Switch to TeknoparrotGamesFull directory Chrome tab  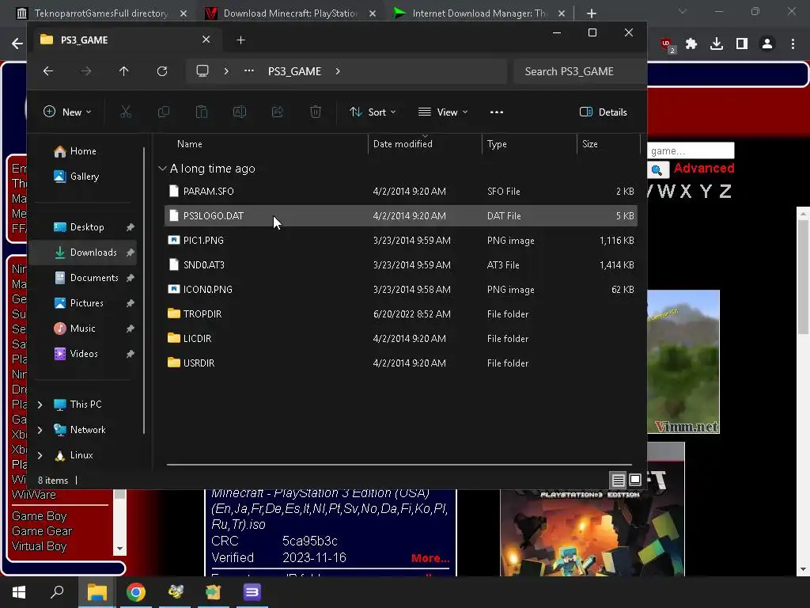point(101,13)
